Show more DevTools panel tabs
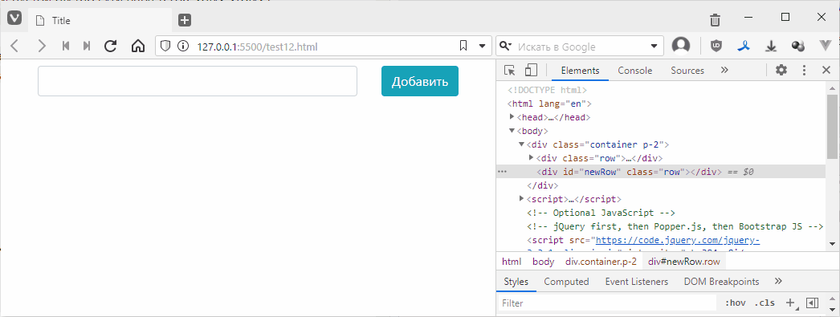Viewport: 840px width, 317px height. (x=724, y=70)
